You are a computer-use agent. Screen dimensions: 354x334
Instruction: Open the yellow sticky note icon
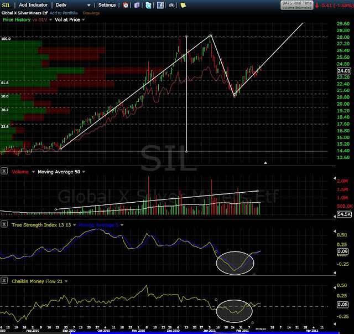coord(183,5)
